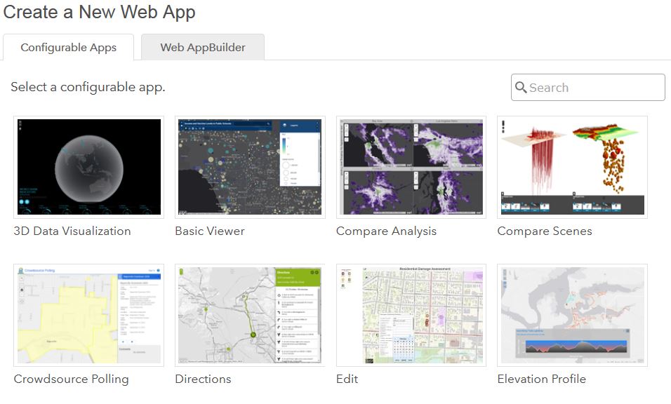Click the Basic Viewer label
Viewport: 671px width, 404px height.
coord(210,231)
